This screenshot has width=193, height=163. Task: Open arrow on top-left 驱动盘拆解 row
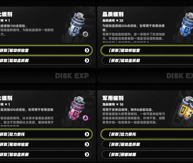click(87, 60)
